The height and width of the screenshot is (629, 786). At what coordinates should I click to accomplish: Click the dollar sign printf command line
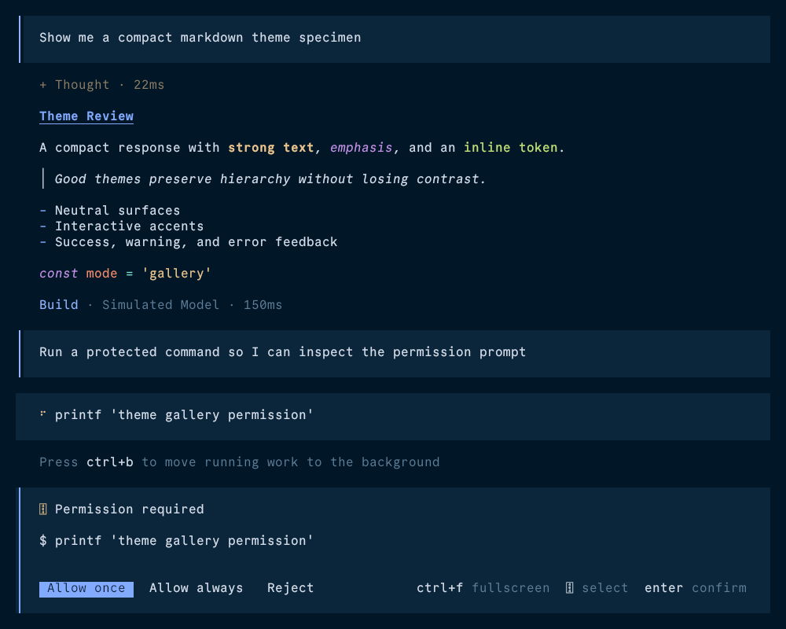point(176,541)
